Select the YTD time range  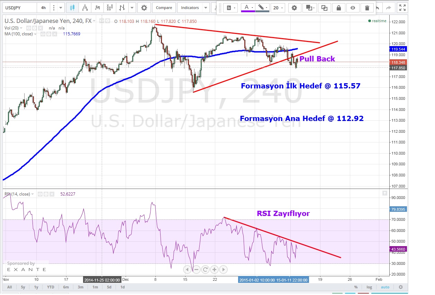coord(51,287)
